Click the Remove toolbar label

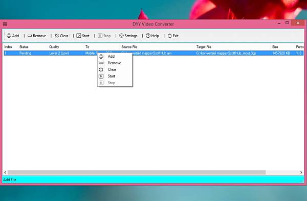click(39, 36)
